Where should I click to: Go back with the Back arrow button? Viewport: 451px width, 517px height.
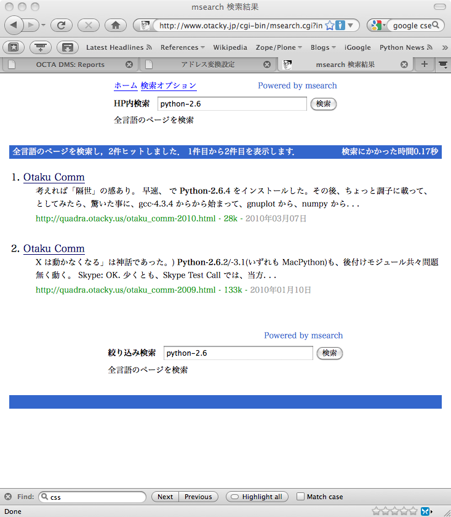pyautogui.click(x=14, y=25)
